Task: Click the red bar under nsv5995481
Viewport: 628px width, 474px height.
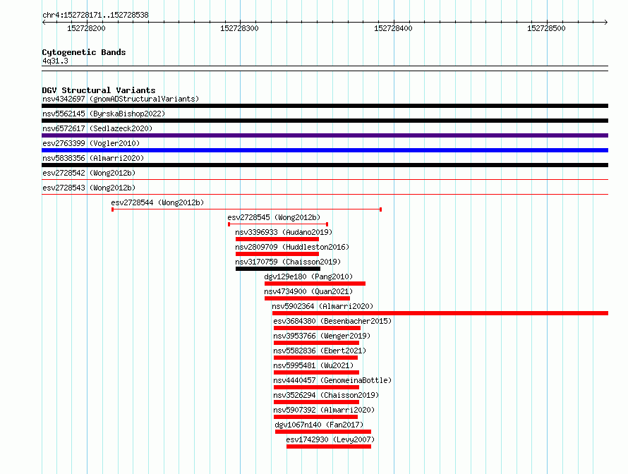Action: [316, 372]
